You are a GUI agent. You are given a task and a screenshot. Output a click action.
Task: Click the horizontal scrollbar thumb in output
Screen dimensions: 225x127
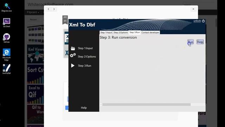[147, 104]
